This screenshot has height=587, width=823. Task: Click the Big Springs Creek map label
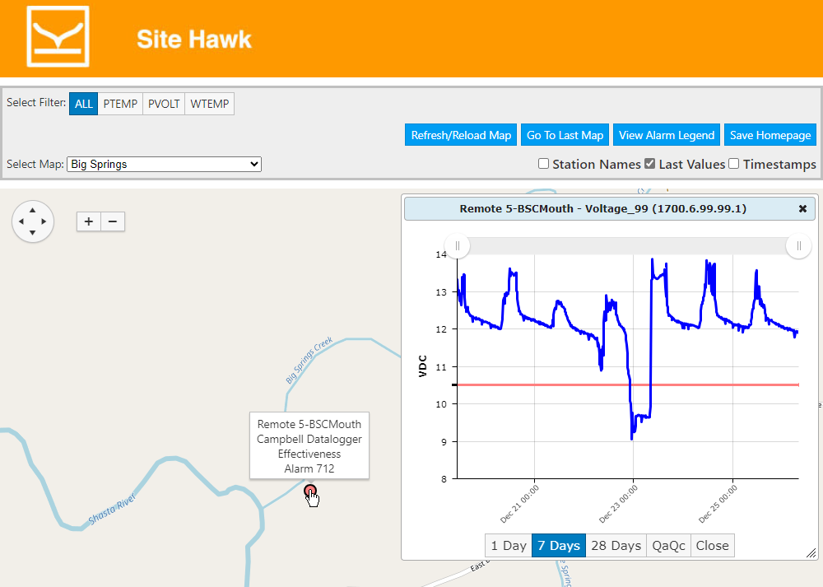coord(309,360)
